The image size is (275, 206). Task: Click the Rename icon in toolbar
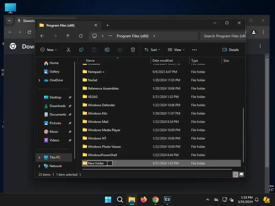pos(107,50)
